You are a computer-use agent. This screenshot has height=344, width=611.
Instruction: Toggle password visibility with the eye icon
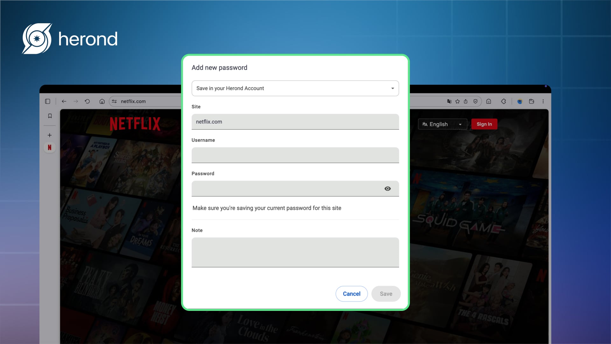(388, 189)
